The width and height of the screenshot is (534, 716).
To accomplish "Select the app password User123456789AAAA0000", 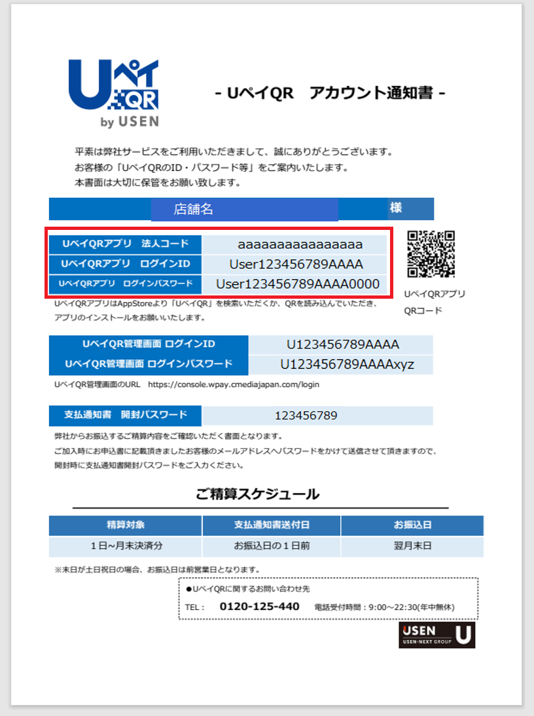I will [298, 284].
